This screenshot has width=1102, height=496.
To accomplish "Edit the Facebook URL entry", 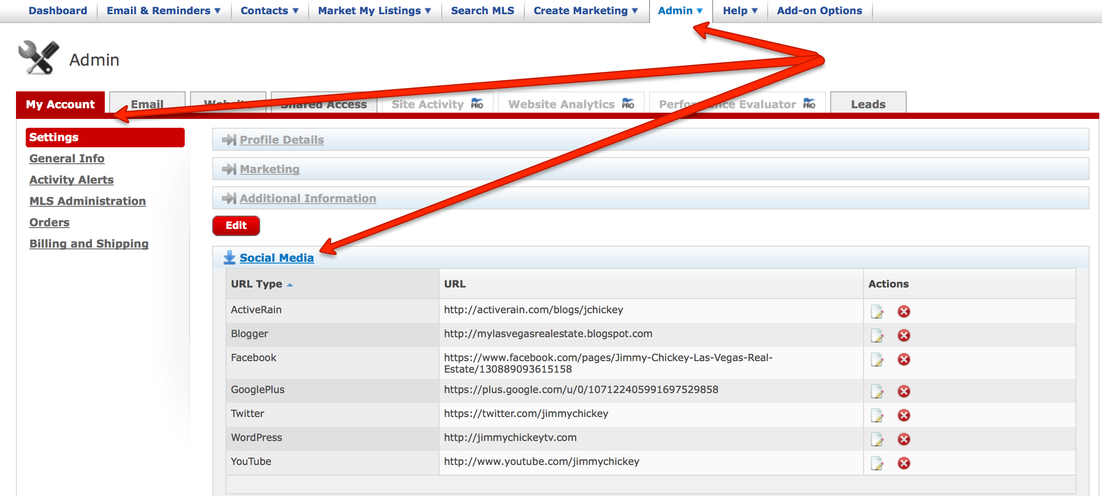I will [877, 359].
